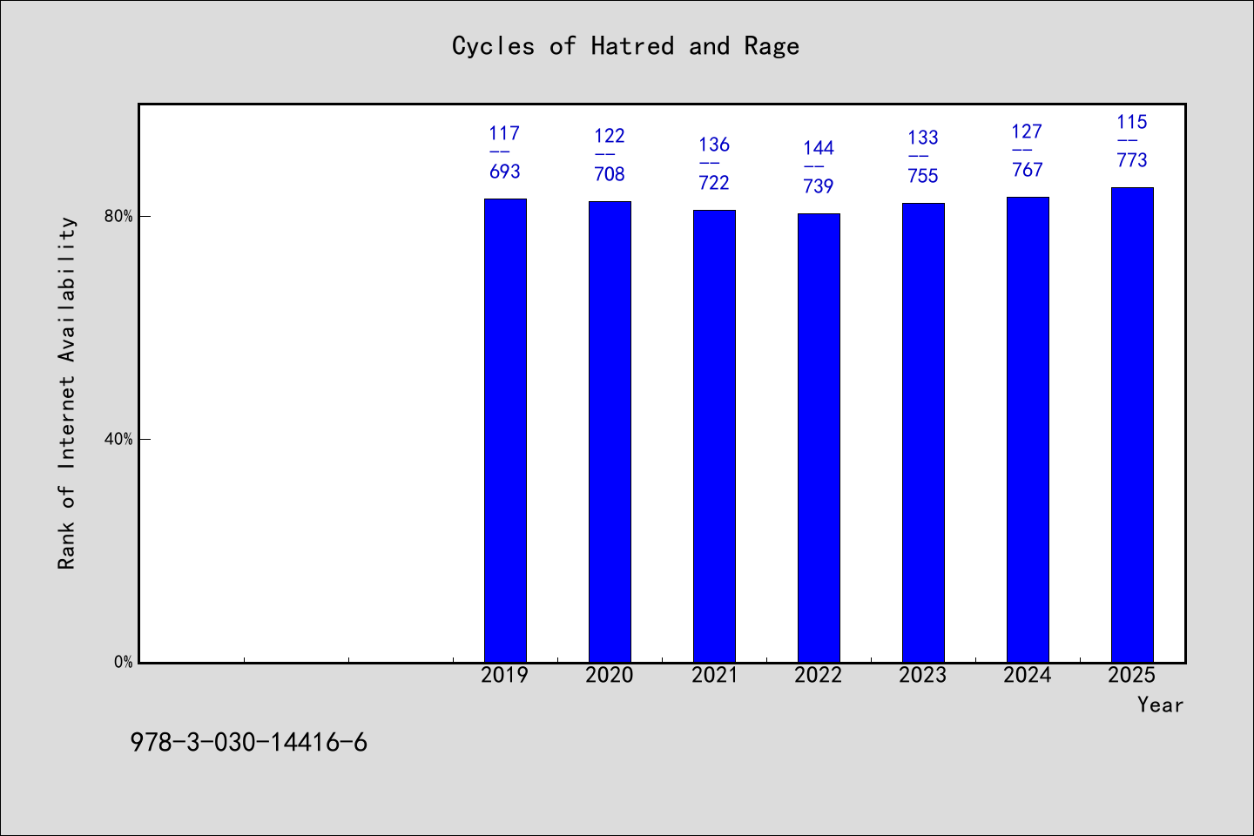The image size is (1254, 836).
Task: Click the value label 708
Action: [610, 174]
